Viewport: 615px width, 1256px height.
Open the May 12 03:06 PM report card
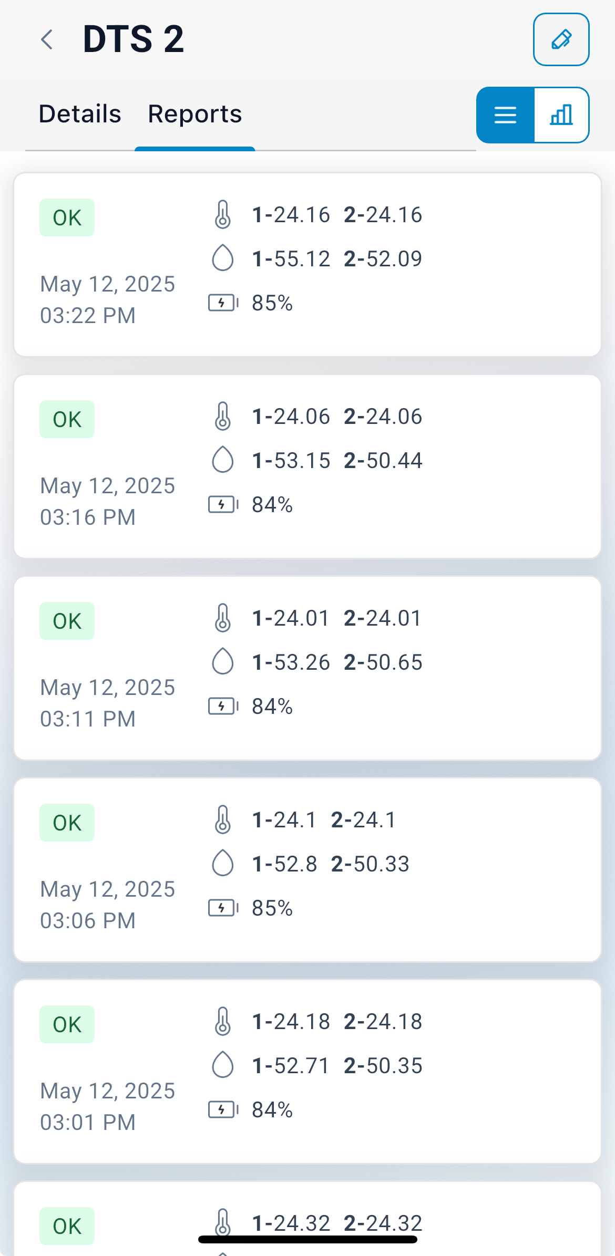tap(307, 870)
